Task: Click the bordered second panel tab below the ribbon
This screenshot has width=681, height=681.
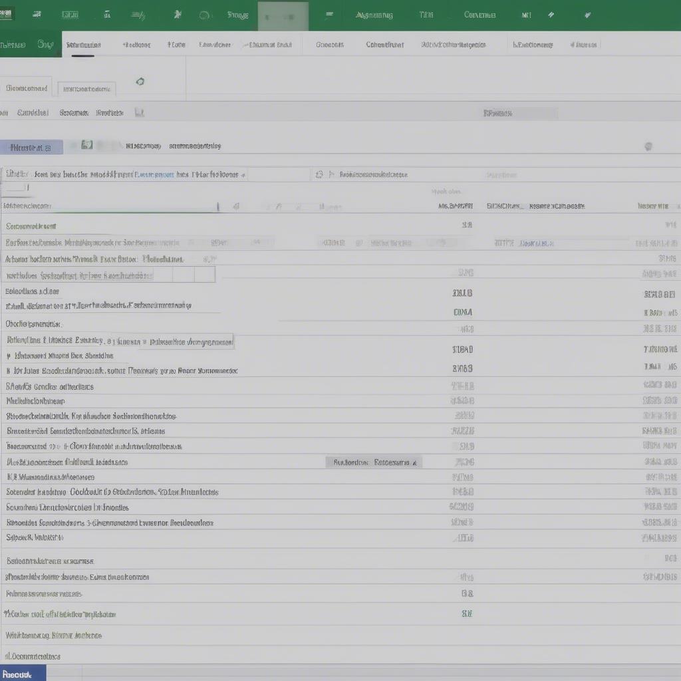Action: (87, 89)
